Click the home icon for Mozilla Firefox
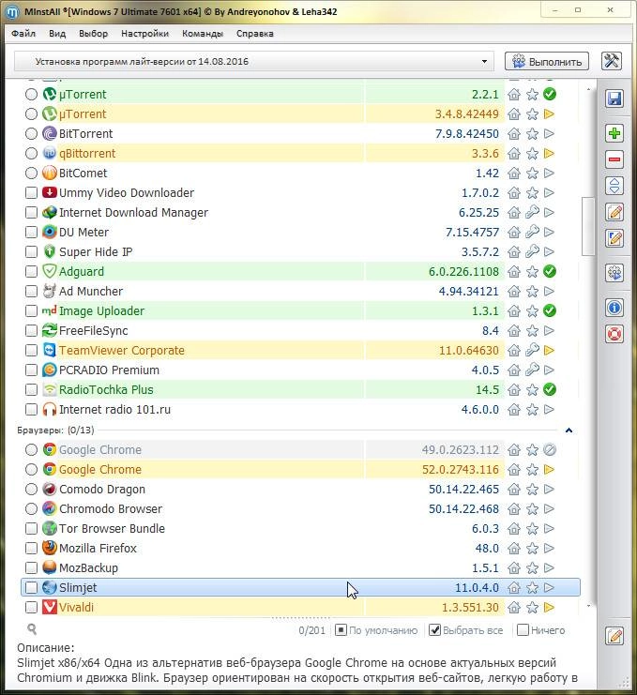The image size is (637, 695). pyautogui.click(x=514, y=549)
